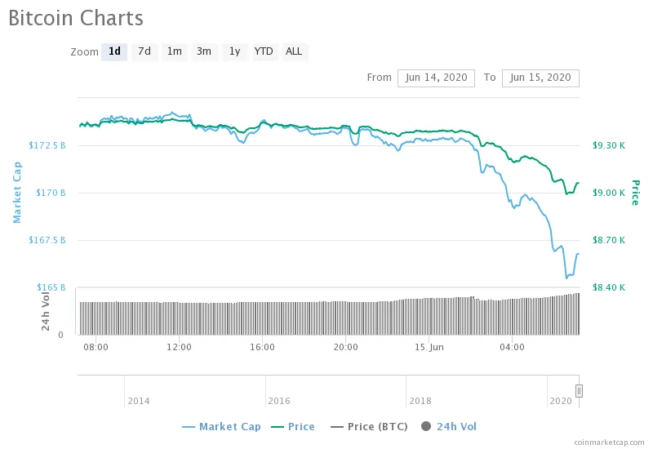Image resolution: width=653 pixels, height=449 pixels.
Task: Click 2016 in the navigator timeline
Action: click(x=279, y=401)
